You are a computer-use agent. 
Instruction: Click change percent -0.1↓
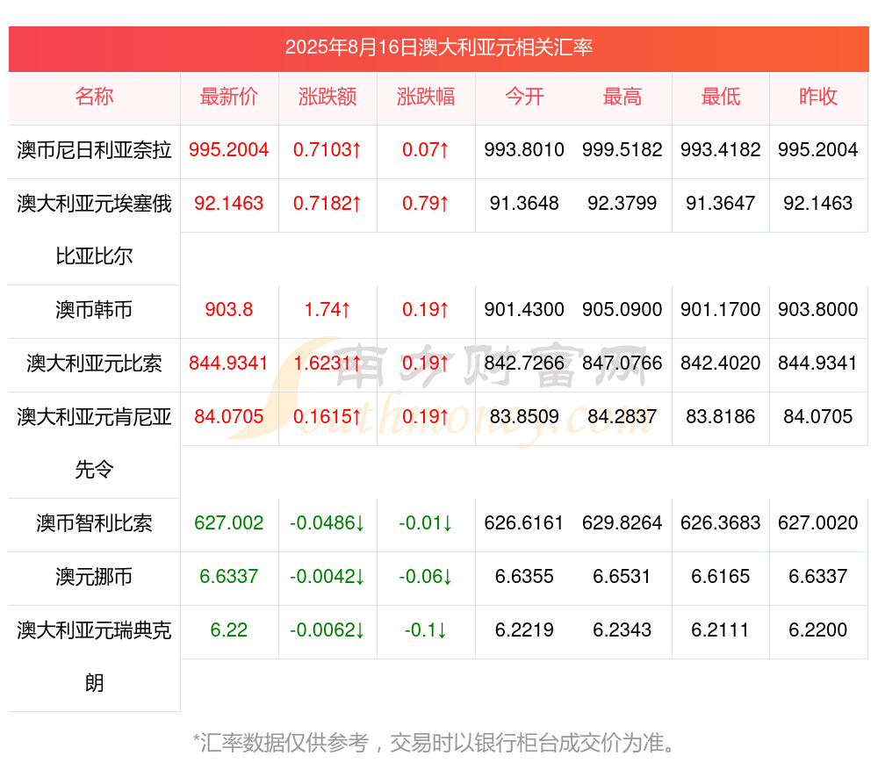(426, 630)
